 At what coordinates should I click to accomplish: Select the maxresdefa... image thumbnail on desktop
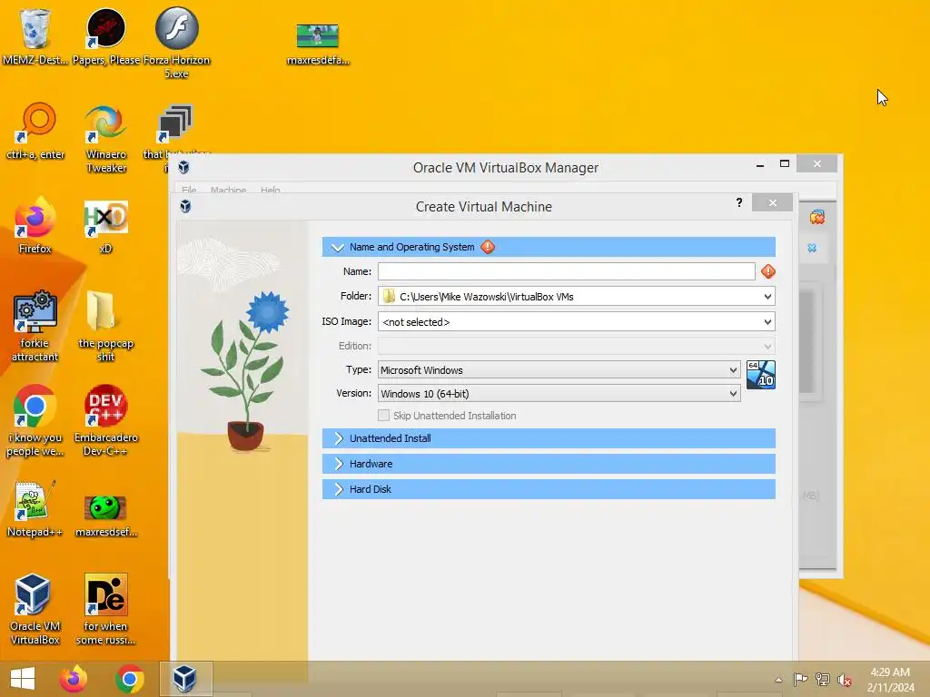click(x=317, y=36)
